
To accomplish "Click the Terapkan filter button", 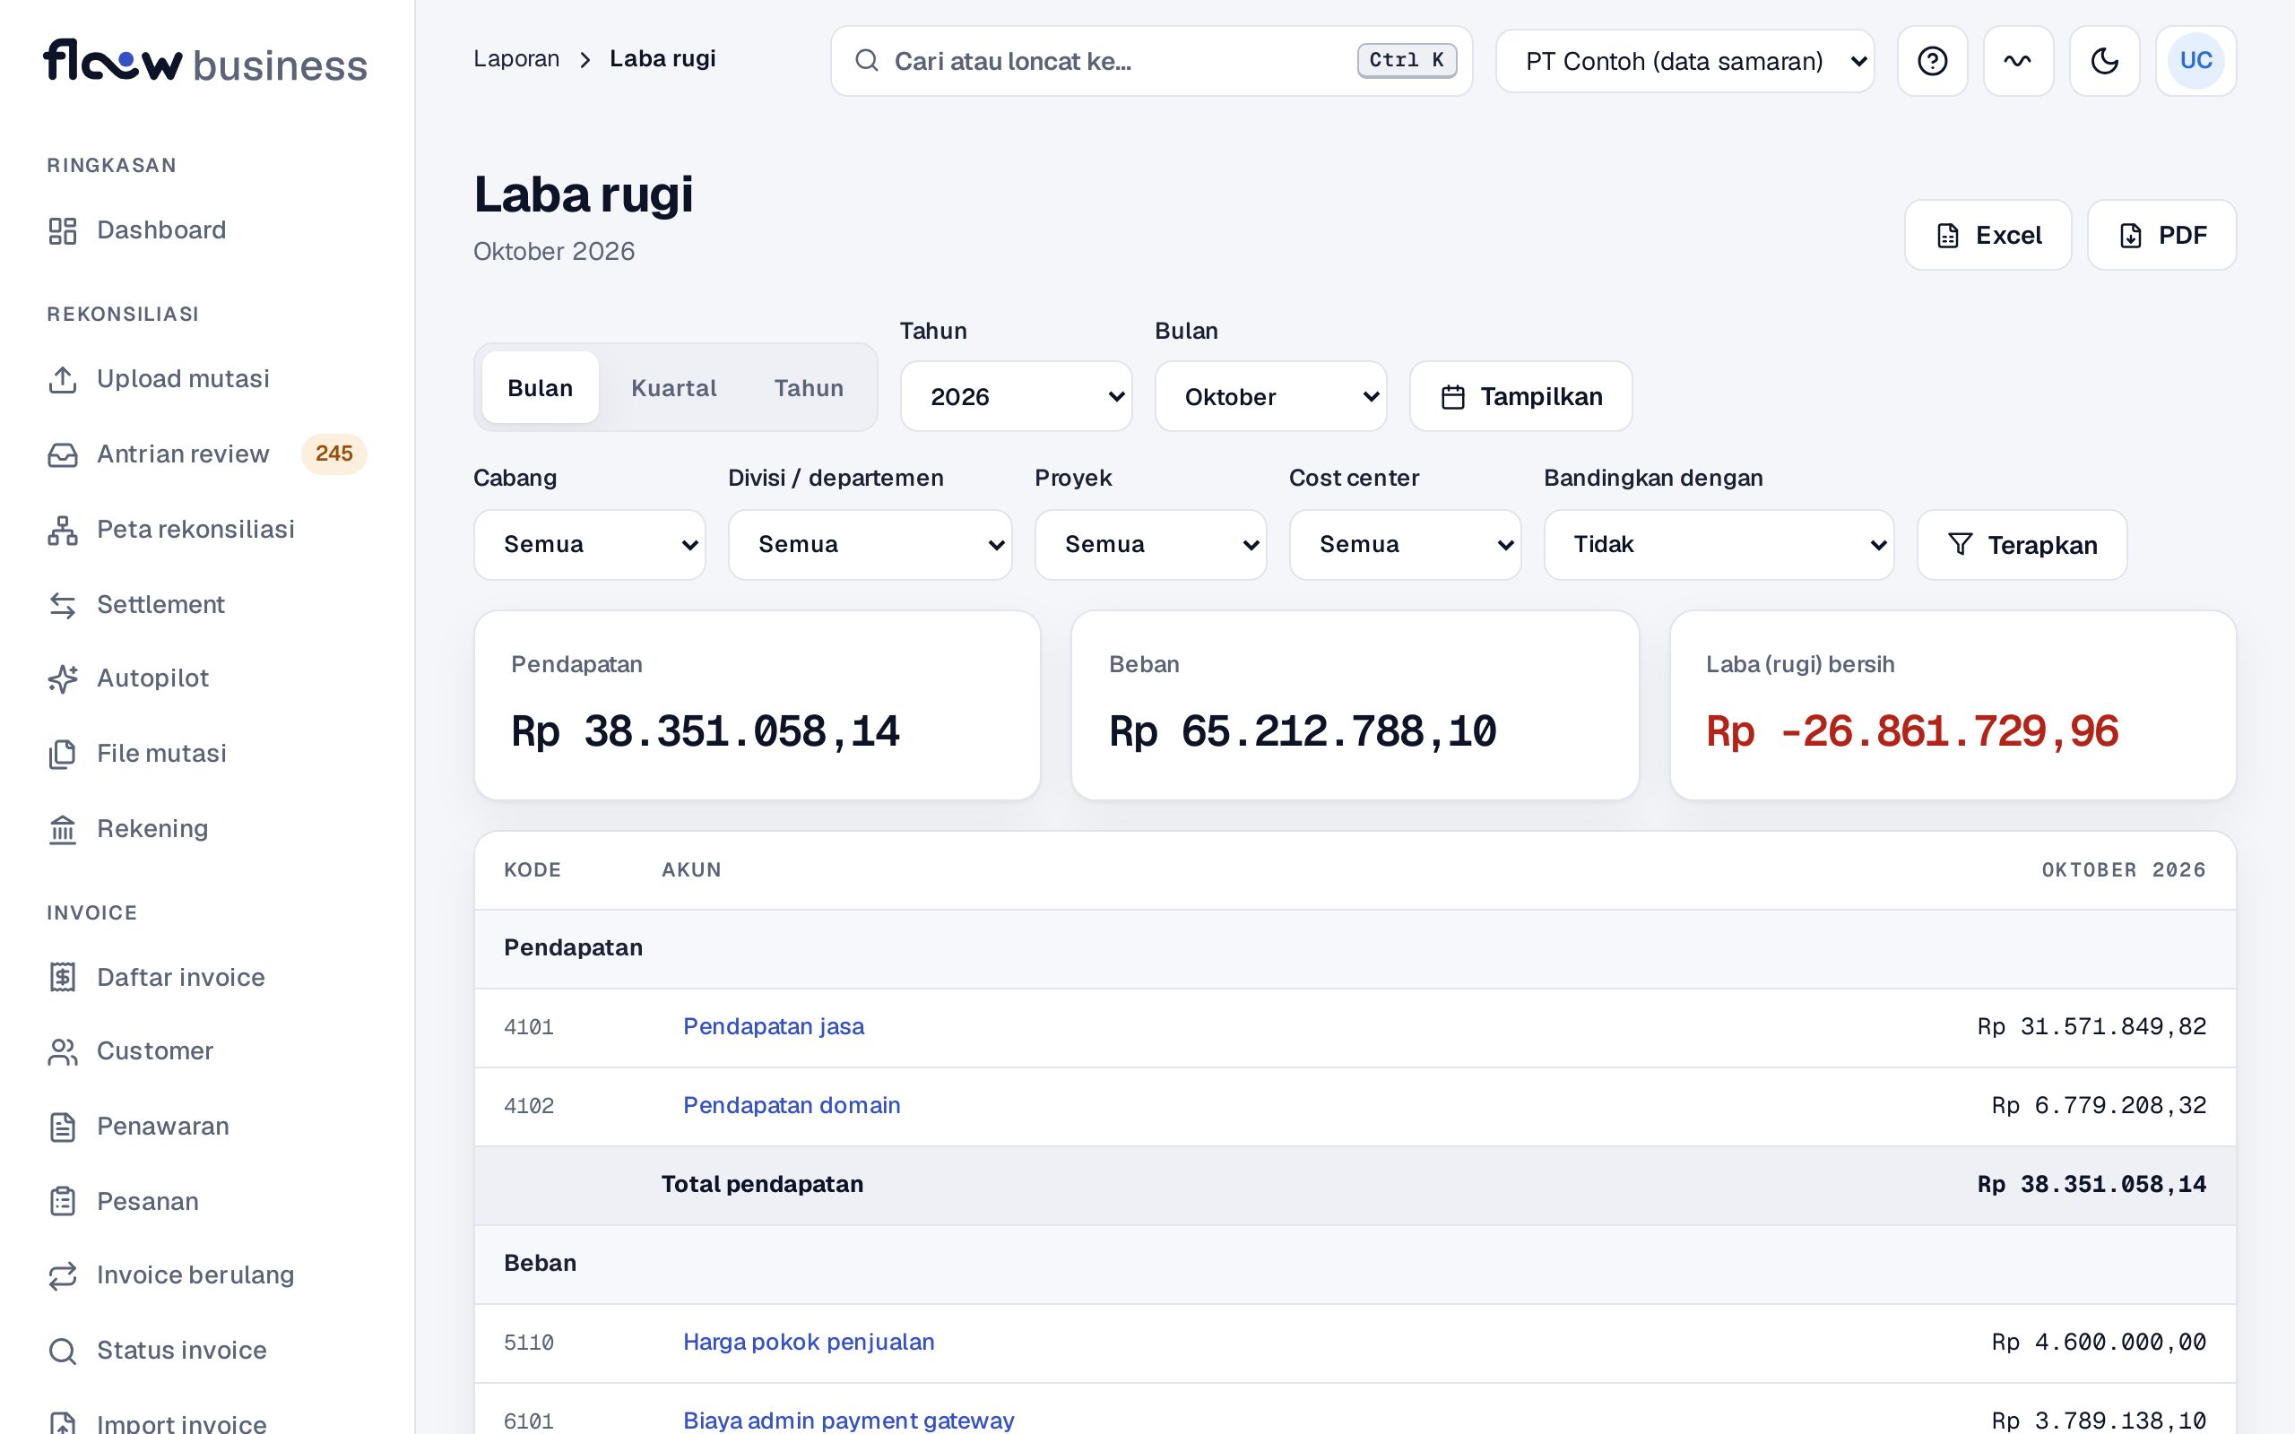I will (2022, 544).
